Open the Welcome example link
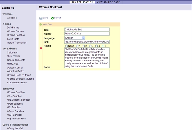The image size is (192, 130). pos(12,18)
